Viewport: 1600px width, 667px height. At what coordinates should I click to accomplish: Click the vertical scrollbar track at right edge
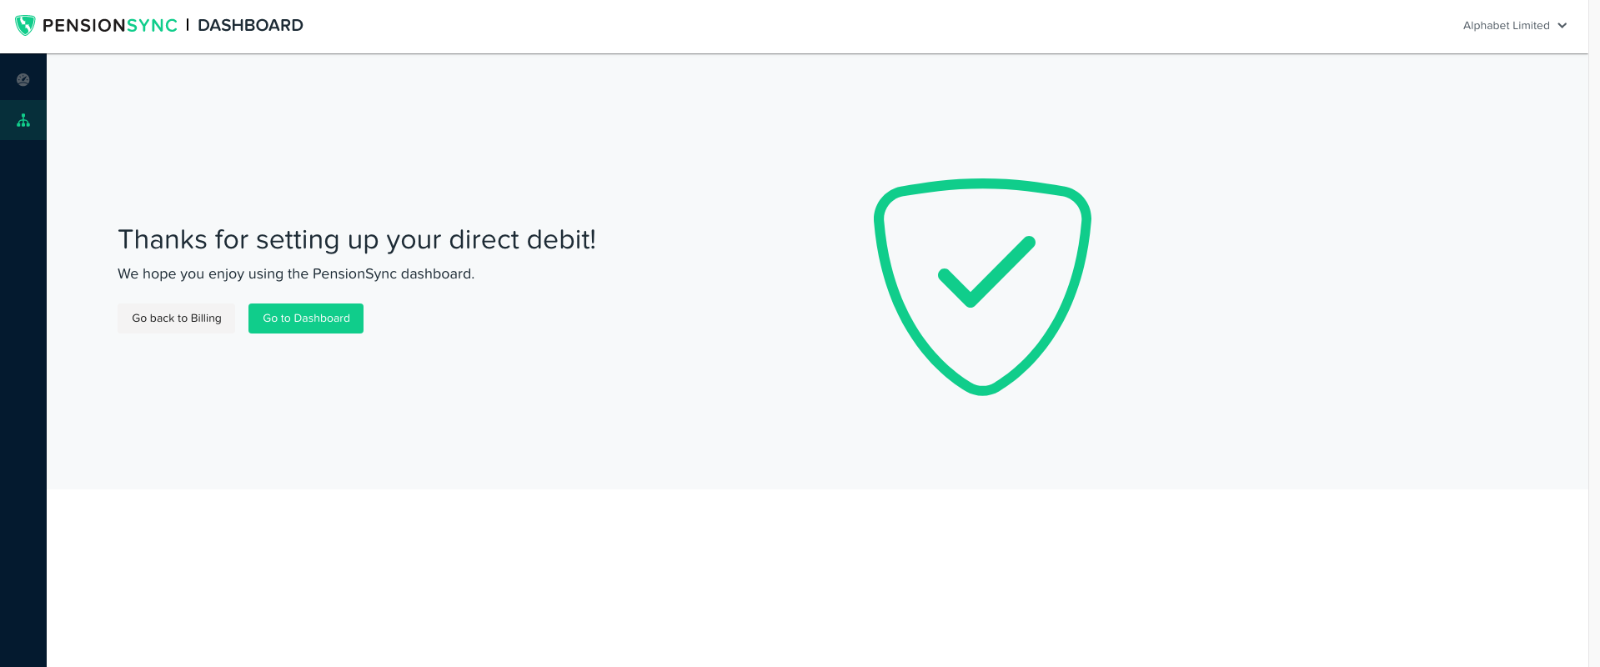tap(1593, 333)
